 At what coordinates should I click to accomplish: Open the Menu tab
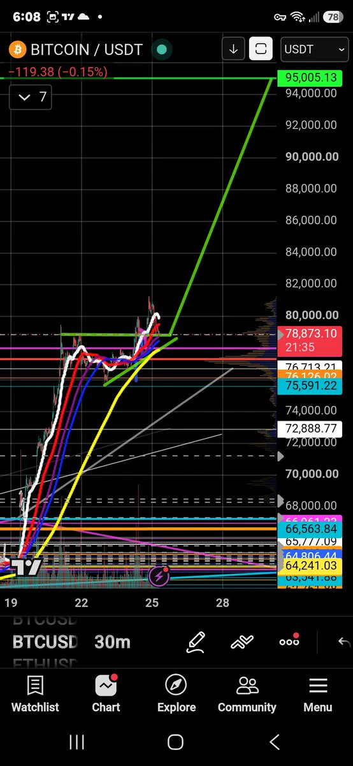pyautogui.click(x=318, y=694)
